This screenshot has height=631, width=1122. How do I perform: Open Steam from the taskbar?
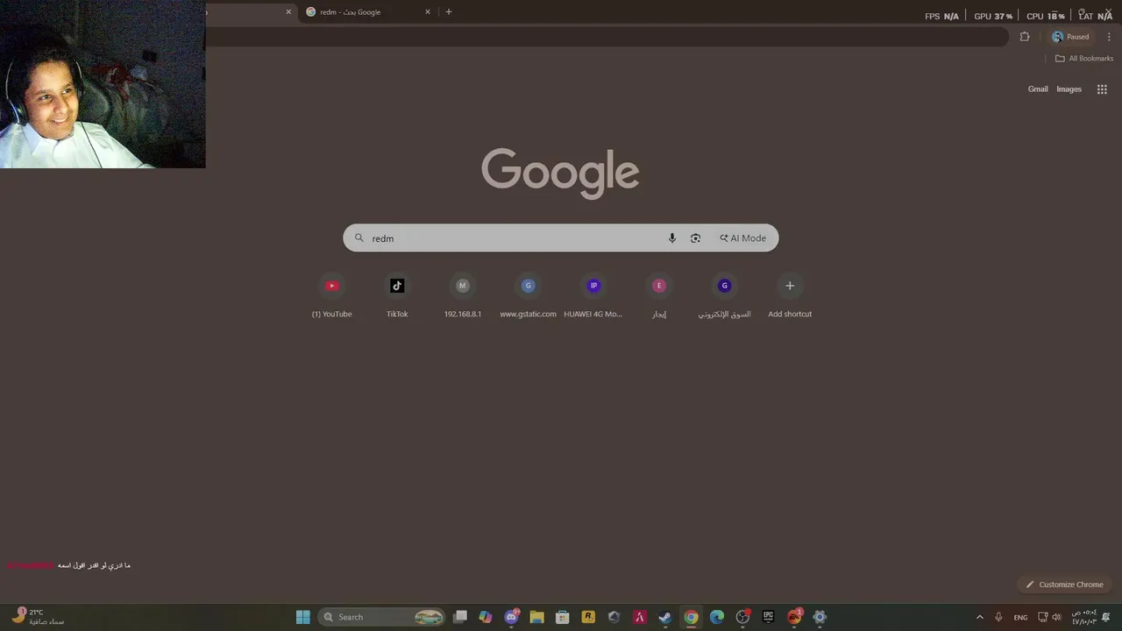click(665, 617)
